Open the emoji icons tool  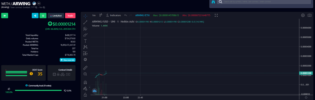coord(85,60)
